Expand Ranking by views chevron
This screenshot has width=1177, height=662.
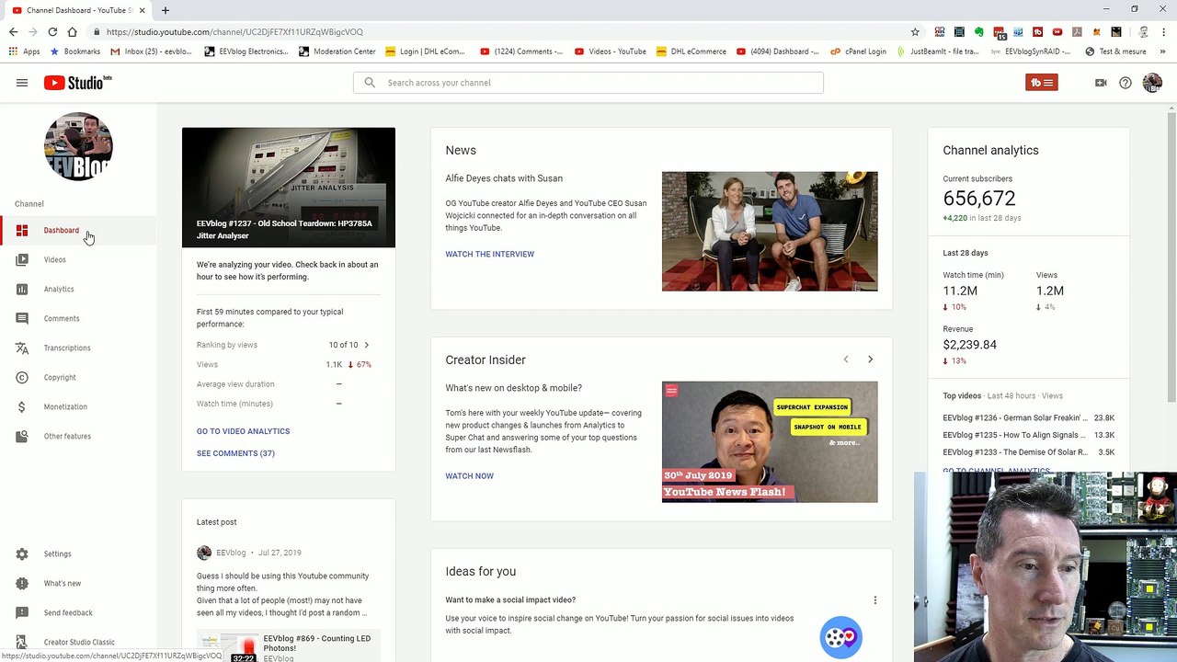(366, 345)
